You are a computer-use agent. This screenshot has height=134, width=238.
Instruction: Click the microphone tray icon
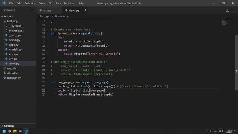[210, 131]
